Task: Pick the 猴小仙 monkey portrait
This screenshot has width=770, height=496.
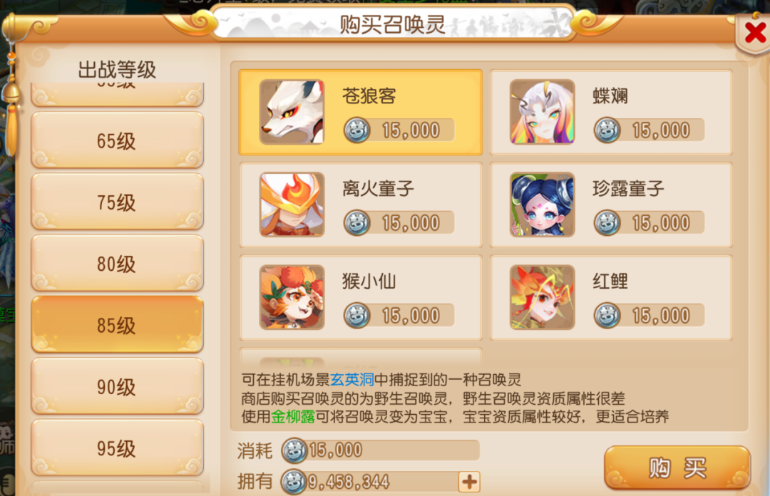Action: (292, 297)
